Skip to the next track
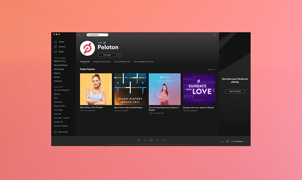Screen dimensions: 302x180 click(x=157, y=141)
